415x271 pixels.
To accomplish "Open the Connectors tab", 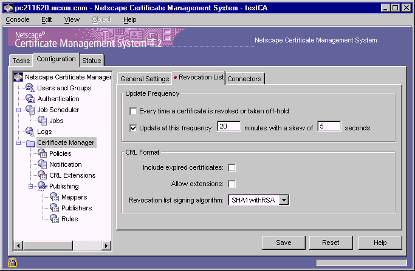I will [x=244, y=79].
